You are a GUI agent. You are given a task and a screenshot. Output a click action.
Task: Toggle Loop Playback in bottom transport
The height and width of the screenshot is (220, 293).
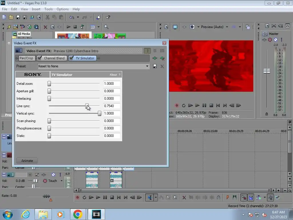(84, 197)
